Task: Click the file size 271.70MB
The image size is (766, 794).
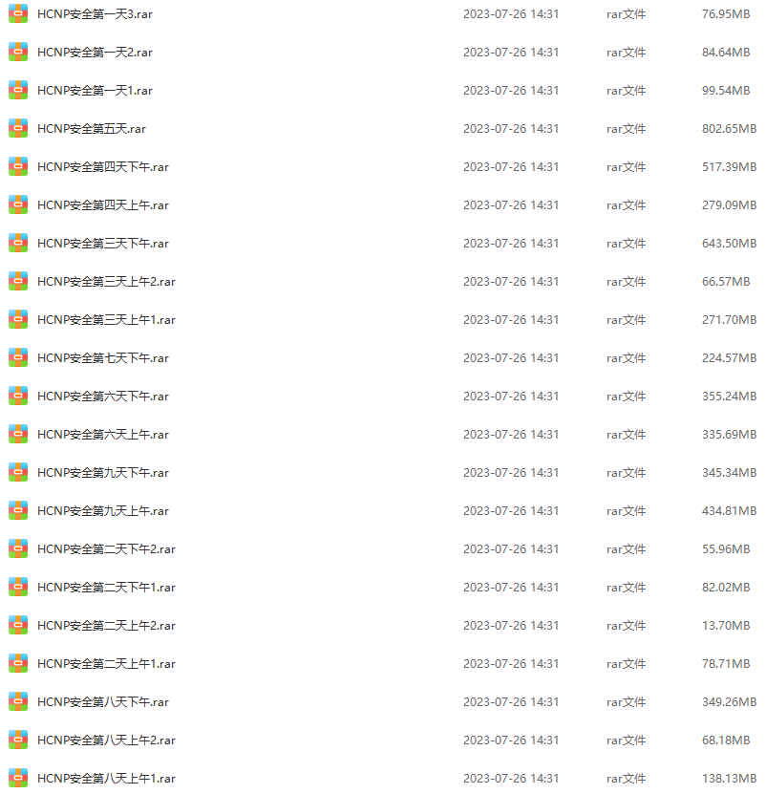Action: coord(729,320)
